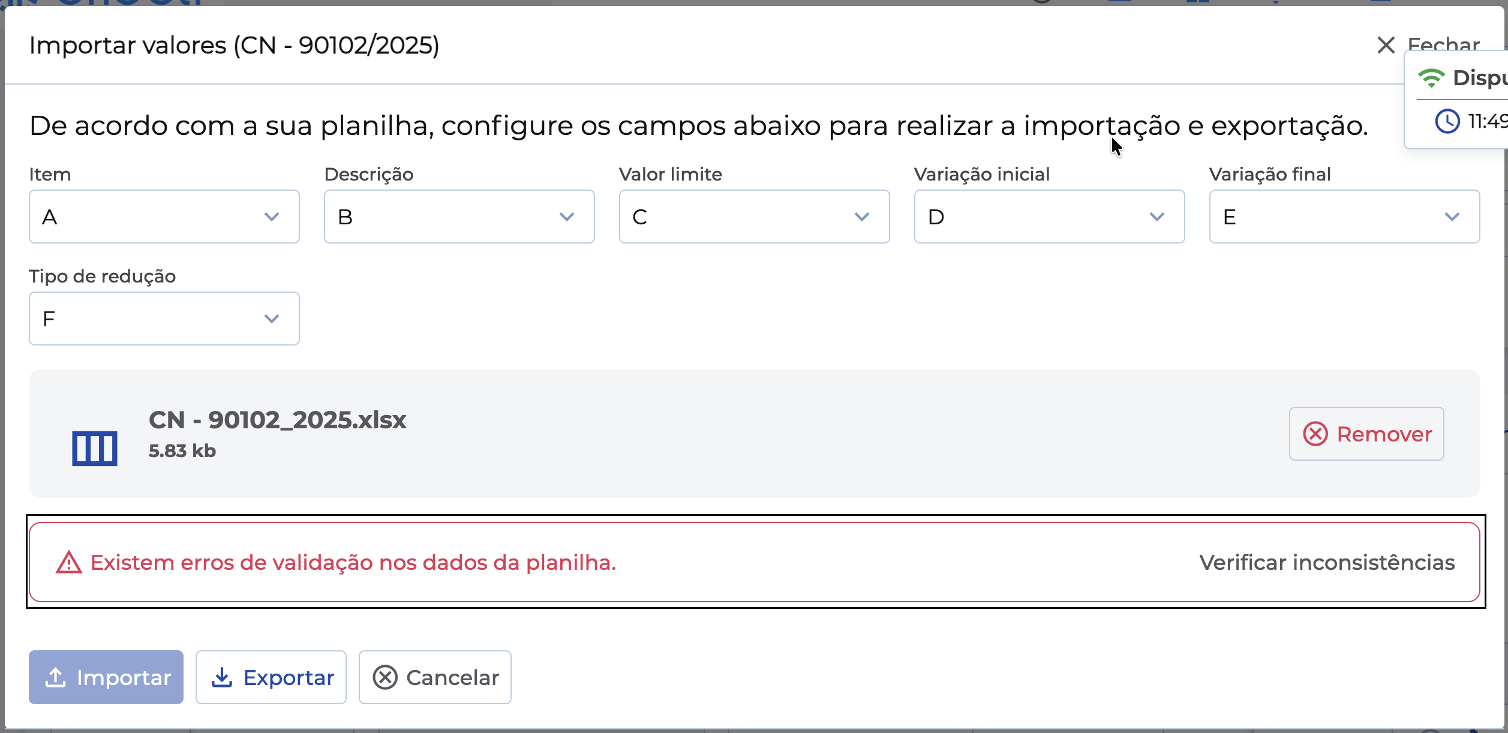1508x733 pixels.
Task: Click the circled X icon on Cancelar
Action: [385, 677]
